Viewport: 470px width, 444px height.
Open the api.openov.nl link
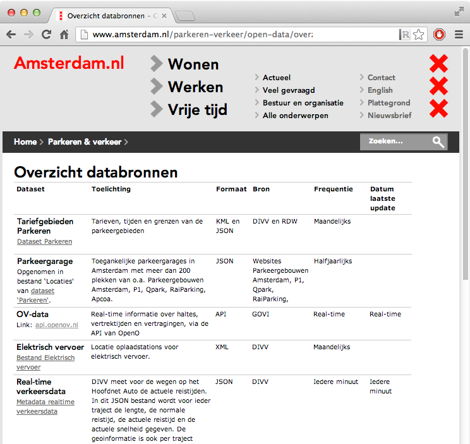[57, 325]
